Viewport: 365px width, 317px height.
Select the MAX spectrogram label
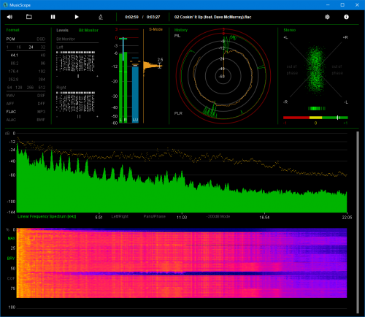click(12, 238)
